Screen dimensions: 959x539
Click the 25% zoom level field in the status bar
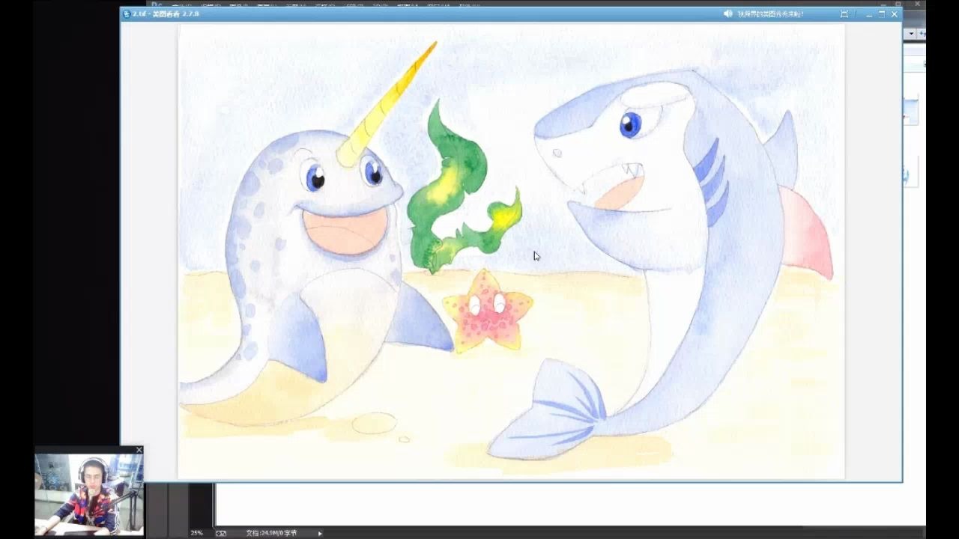196,532
